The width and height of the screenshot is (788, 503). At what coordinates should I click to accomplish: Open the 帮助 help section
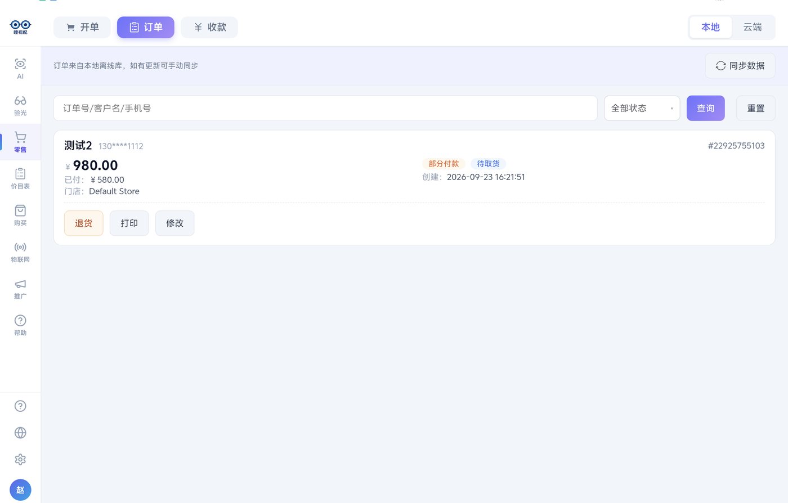click(20, 325)
